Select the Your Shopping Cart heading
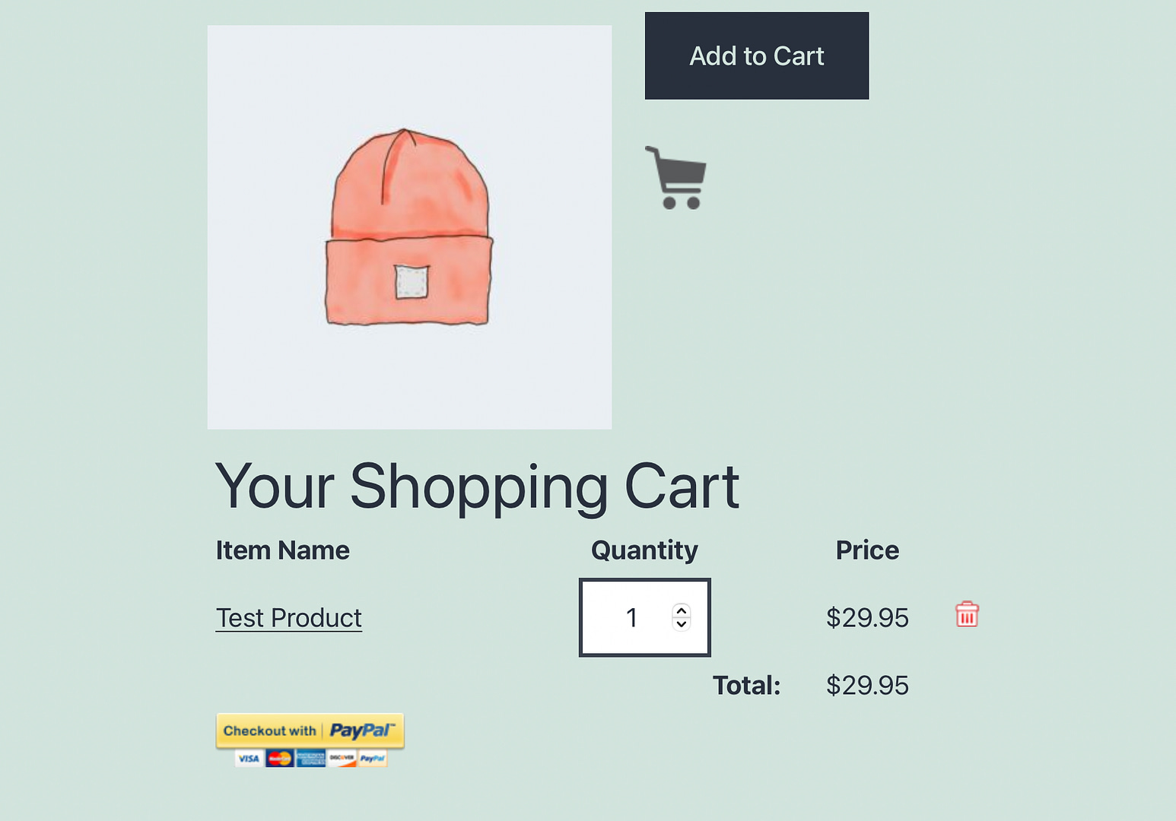The height and width of the screenshot is (821, 1176). coord(477,487)
